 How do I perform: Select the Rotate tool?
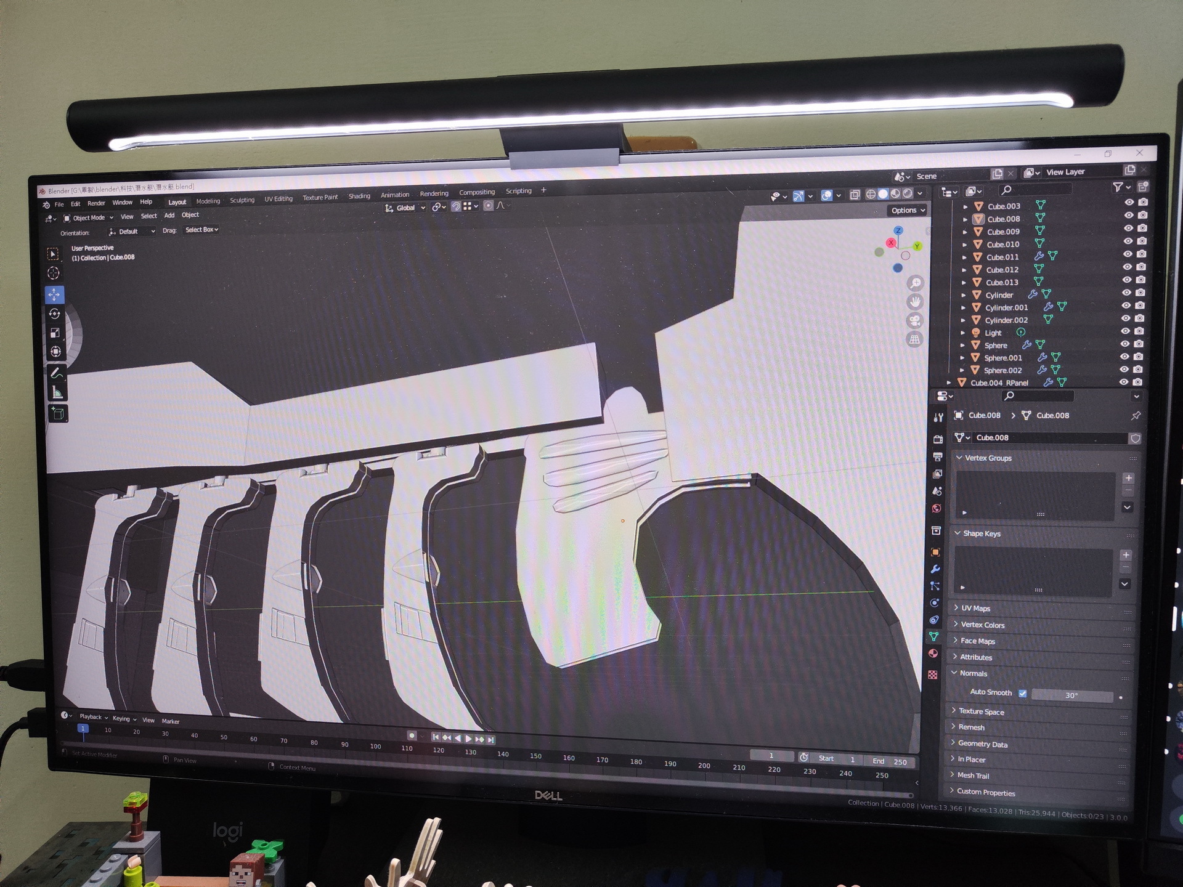54,314
